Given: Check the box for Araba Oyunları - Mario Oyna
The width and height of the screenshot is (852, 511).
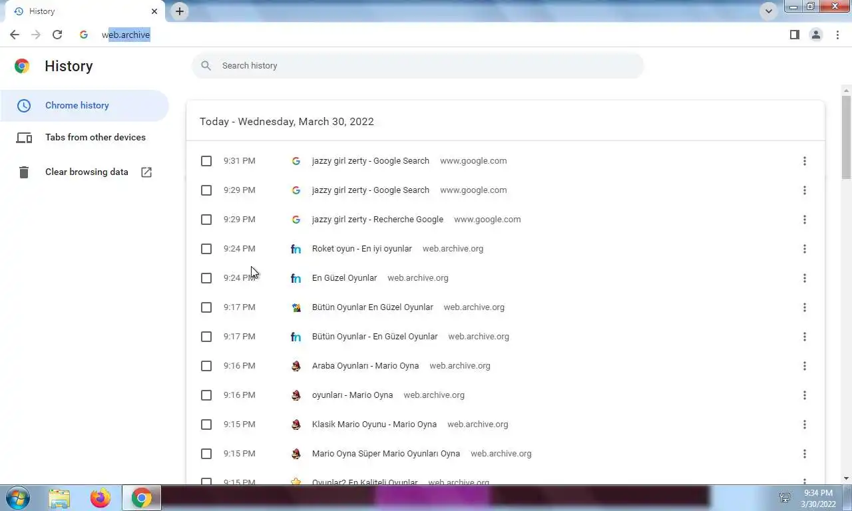Looking at the screenshot, I should click(x=206, y=366).
